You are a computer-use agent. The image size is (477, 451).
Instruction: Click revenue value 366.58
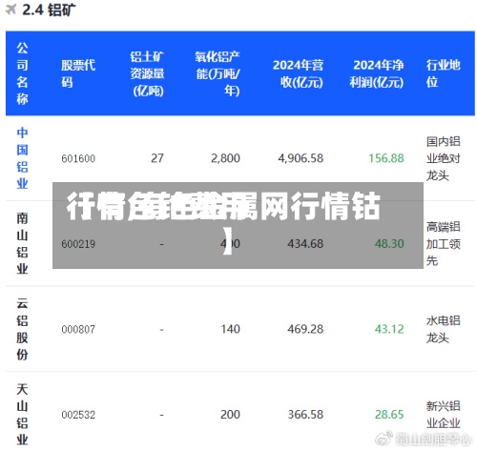click(x=305, y=415)
